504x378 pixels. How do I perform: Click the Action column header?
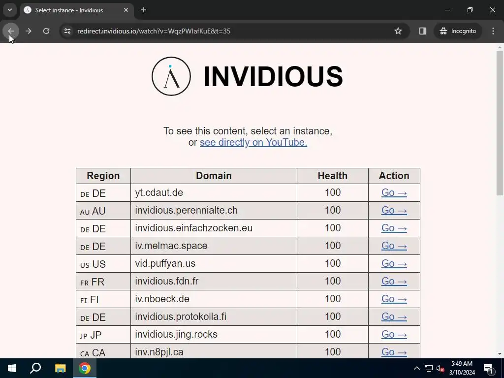(x=394, y=176)
